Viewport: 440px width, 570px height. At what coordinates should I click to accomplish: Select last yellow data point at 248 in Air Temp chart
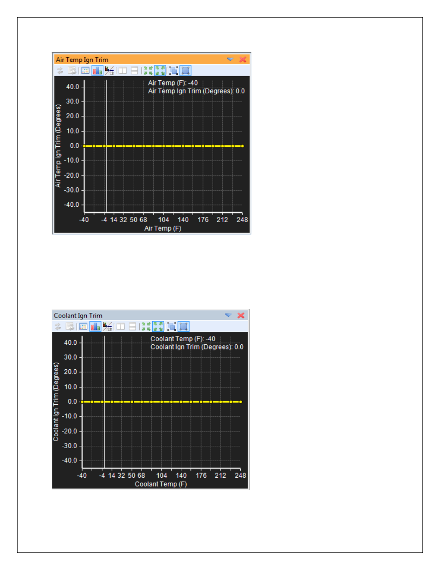(x=242, y=146)
